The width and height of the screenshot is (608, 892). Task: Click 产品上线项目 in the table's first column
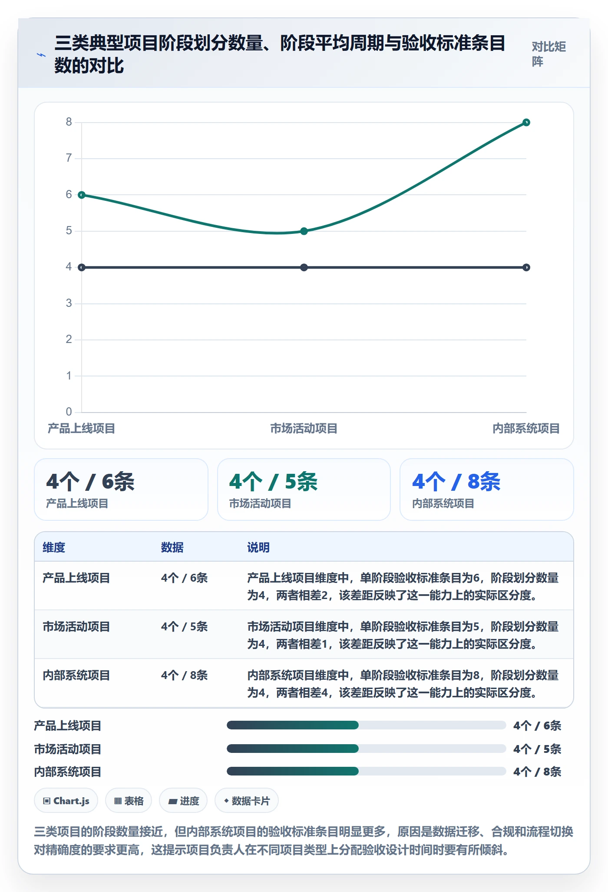click(76, 578)
